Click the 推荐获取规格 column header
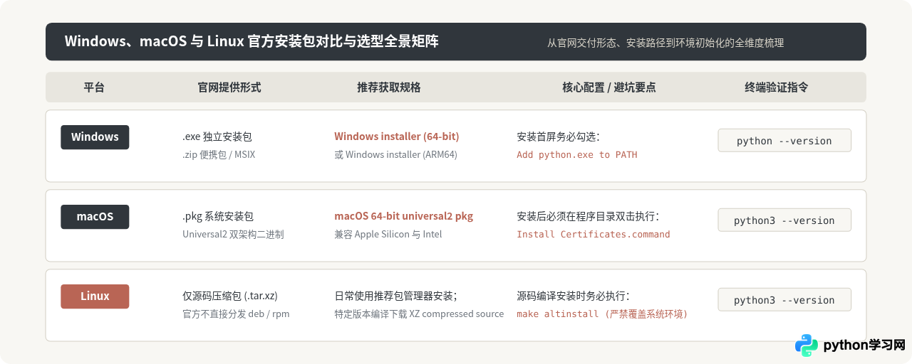 [389, 87]
